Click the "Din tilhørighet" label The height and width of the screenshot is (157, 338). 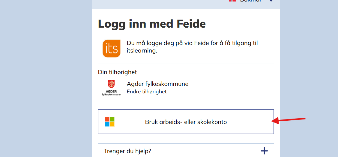pos(117,72)
